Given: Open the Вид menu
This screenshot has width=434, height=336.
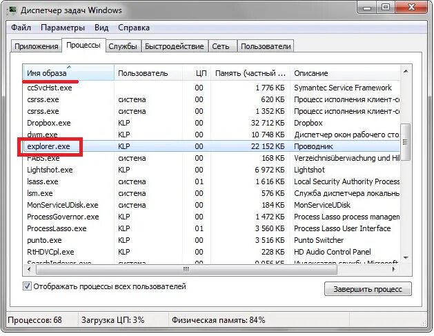Looking at the screenshot, I should [101, 28].
